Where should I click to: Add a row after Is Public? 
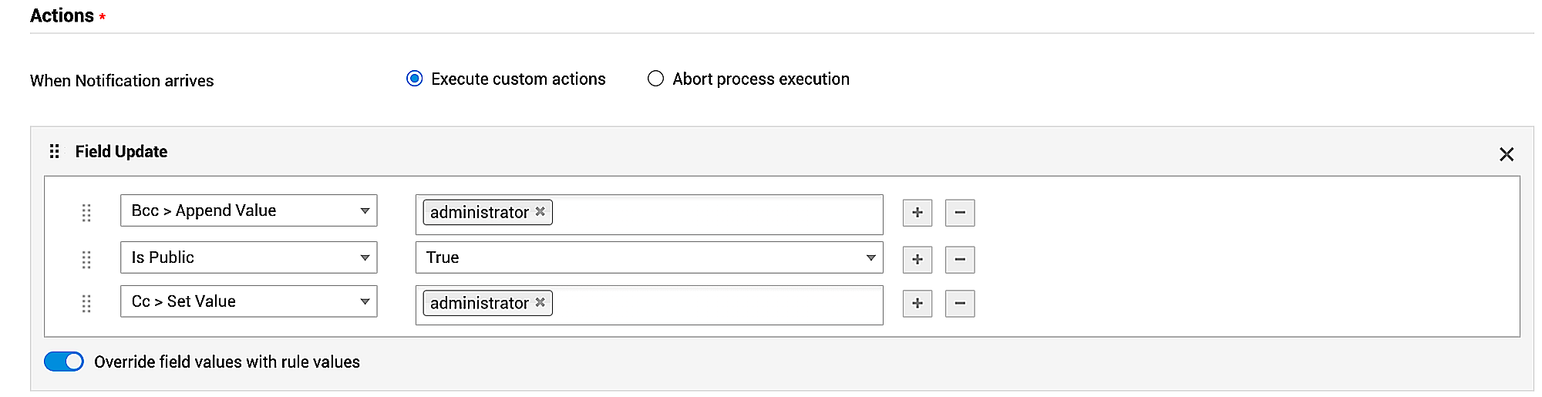click(917, 260)
